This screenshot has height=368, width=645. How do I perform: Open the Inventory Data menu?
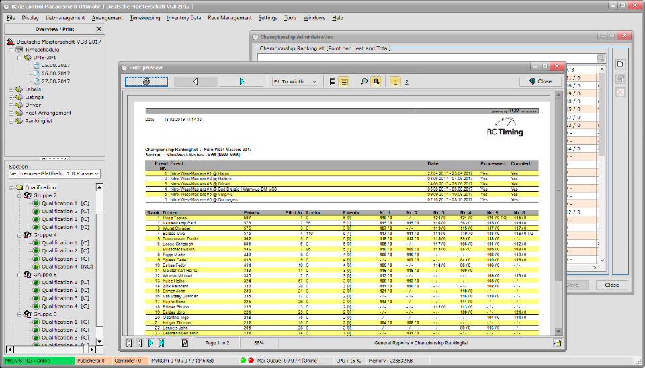[x=184, y=18]
